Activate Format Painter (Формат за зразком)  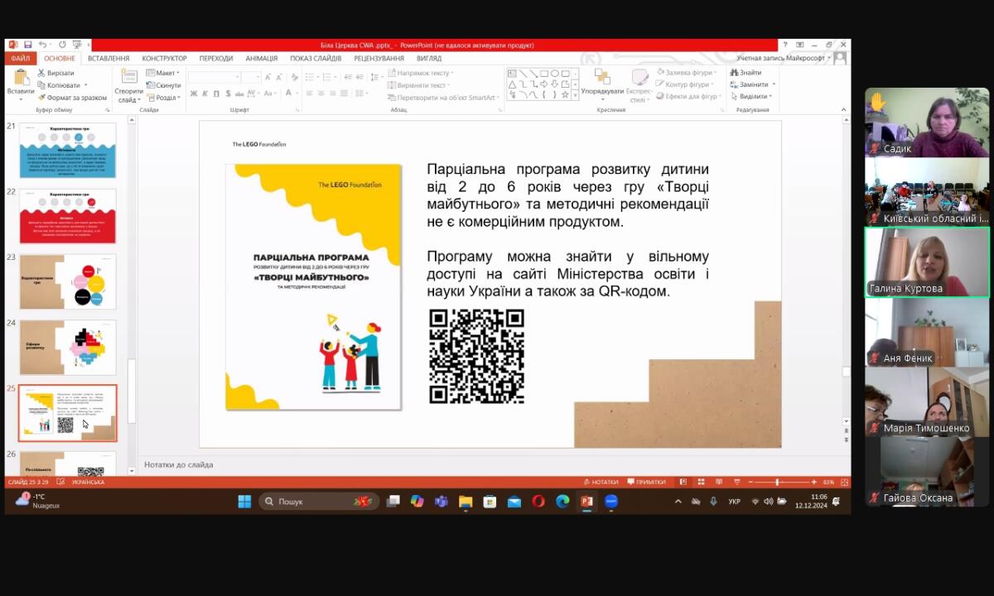tap(72, 98)
